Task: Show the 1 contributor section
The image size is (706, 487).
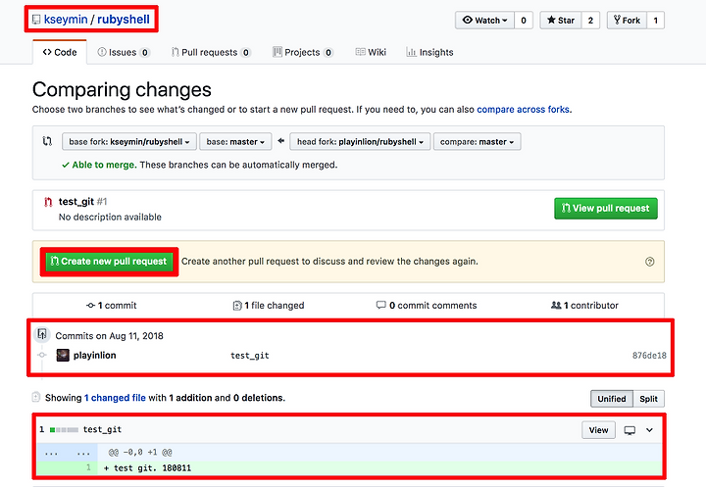Action: click(584, 306)
